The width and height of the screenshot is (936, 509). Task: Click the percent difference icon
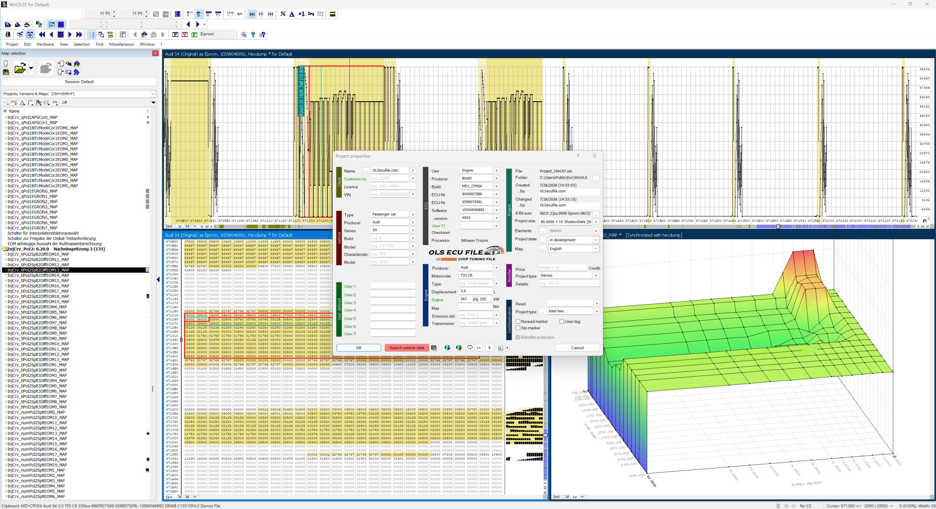click(x=283, y=14)
